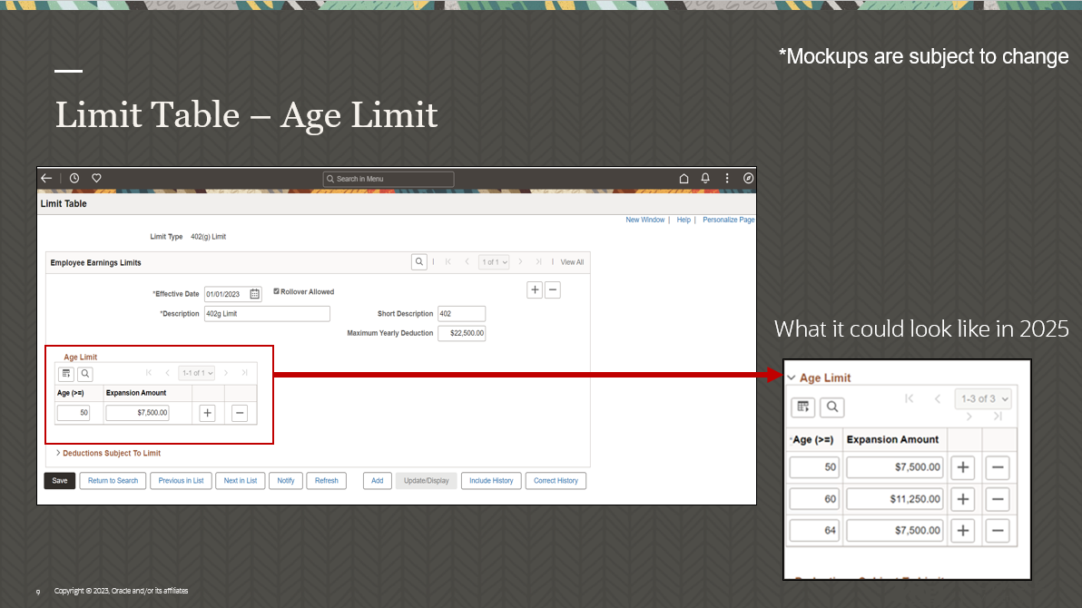This screenshot has height=608, width=1082.
Task: Click search icon in 2025 Age Limit mockup
Action: pos(832,407)
